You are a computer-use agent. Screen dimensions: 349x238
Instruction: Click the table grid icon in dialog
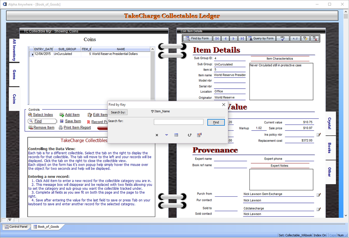(176, 135)
